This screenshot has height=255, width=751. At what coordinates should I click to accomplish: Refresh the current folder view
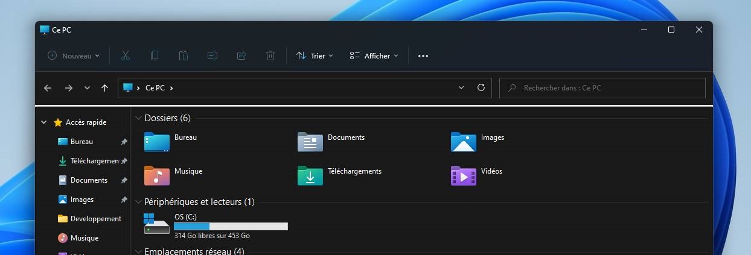(x=481, y=87)
